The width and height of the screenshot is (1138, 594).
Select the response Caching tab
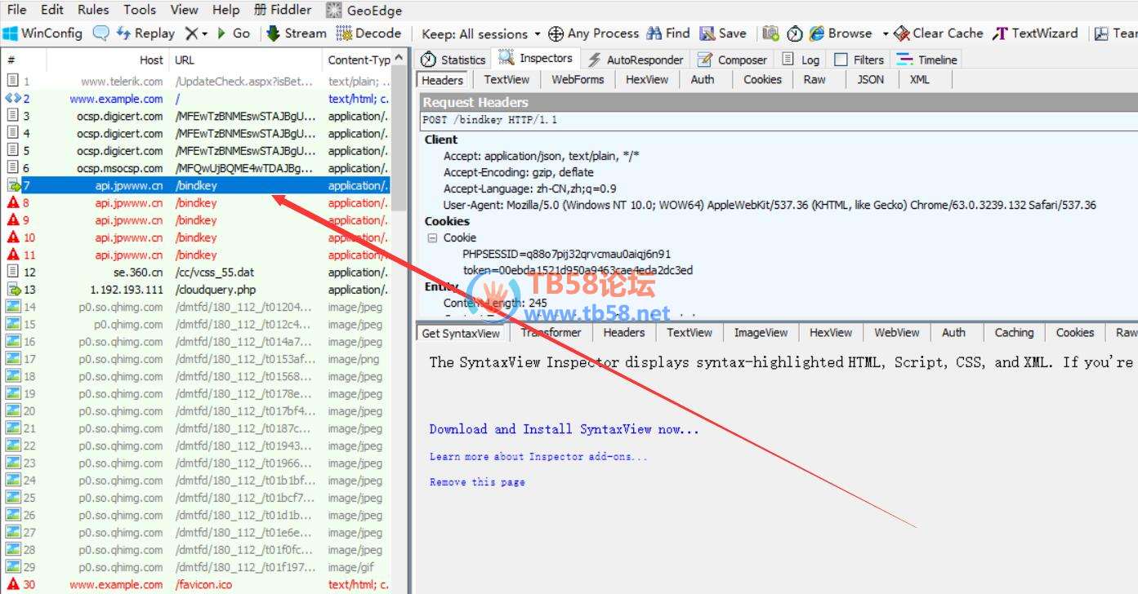[1014, 333]
